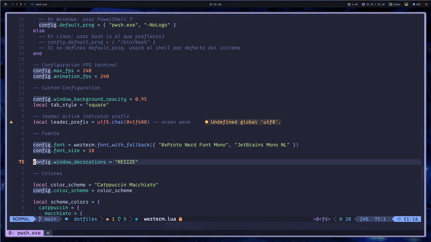Click the 'else' keyword line
431x242 pixels.
pyautogui.click(x=39, y=31)
